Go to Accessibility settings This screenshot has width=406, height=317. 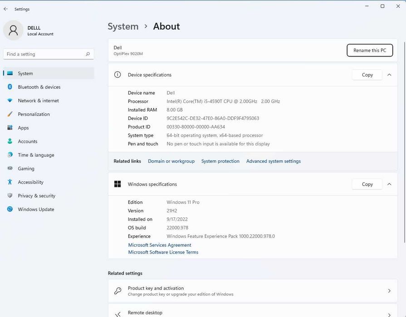coord(30,182)
